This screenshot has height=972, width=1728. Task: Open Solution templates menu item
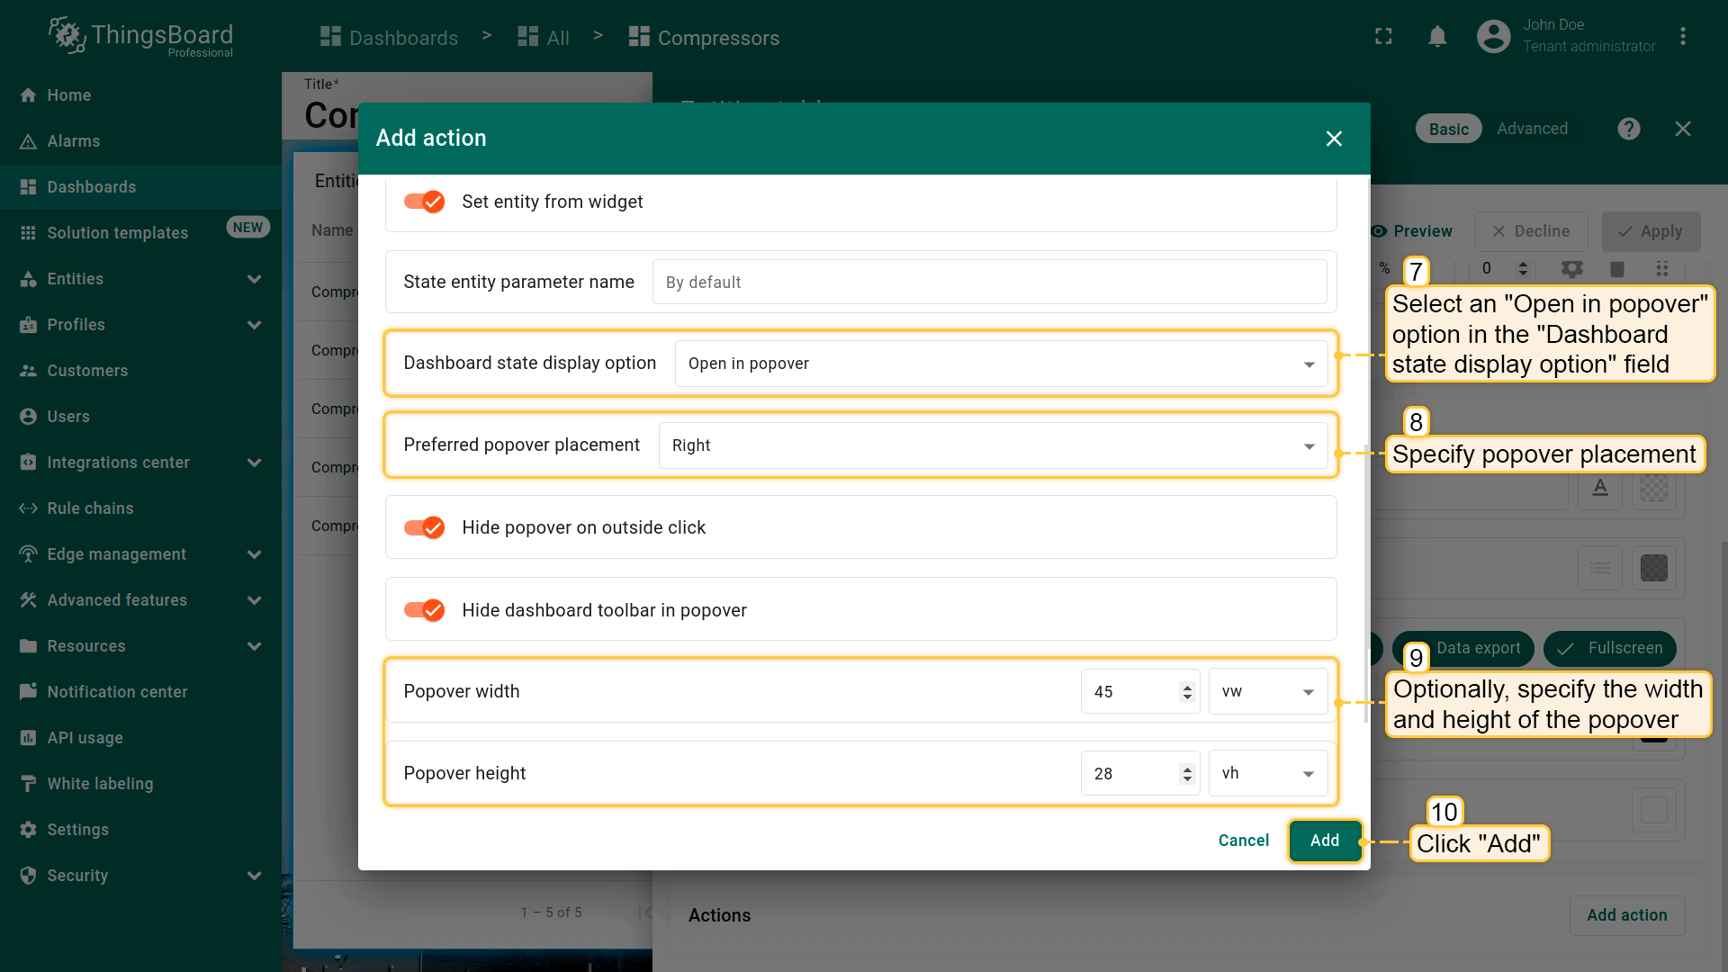click(x=117, y=233)
